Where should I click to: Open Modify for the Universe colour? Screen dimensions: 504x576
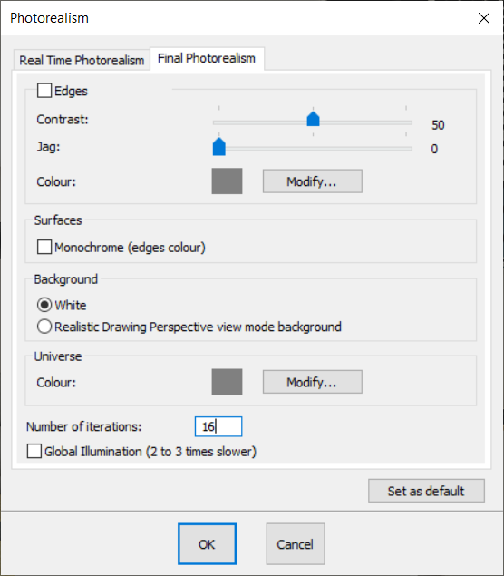point(313,382)
